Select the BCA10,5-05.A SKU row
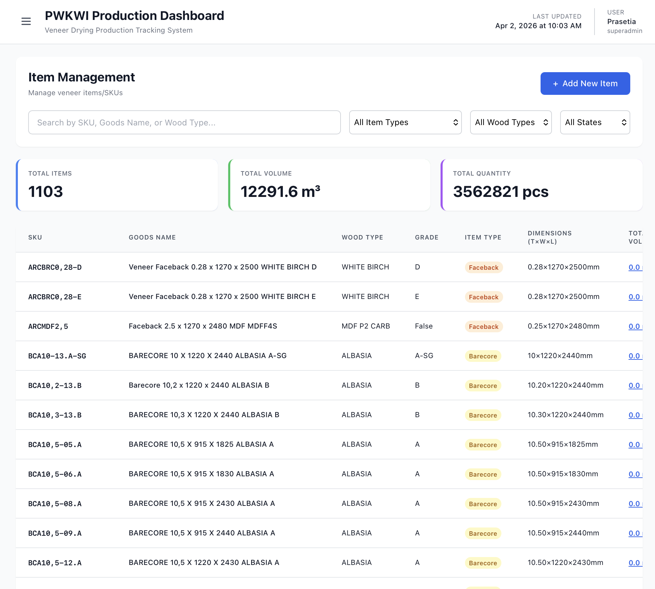 55,445
